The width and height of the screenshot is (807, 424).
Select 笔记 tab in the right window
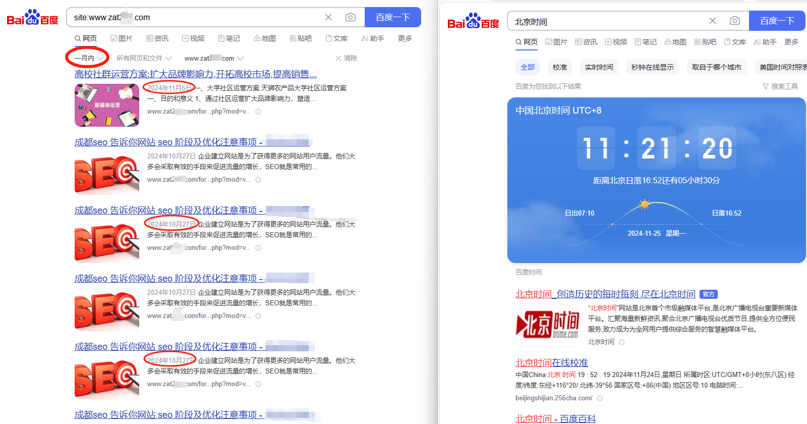click(646, 42)
